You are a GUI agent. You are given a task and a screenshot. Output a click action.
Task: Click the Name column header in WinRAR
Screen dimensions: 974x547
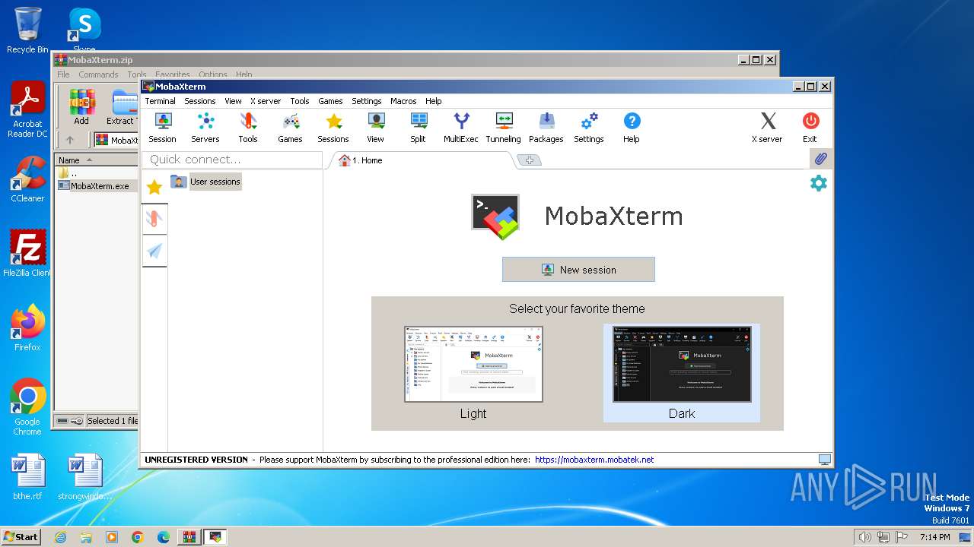click(x=96, y=160)
